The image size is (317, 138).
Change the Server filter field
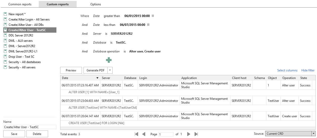(x=97, y=34)
